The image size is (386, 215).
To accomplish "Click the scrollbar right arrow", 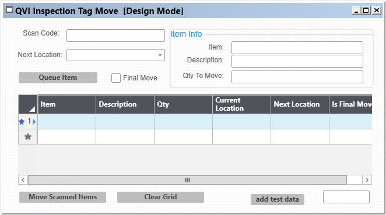I will point(367,180).
